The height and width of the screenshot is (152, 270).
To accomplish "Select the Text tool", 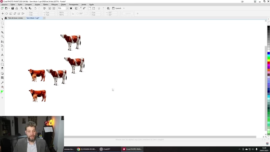I will (2, 55).
